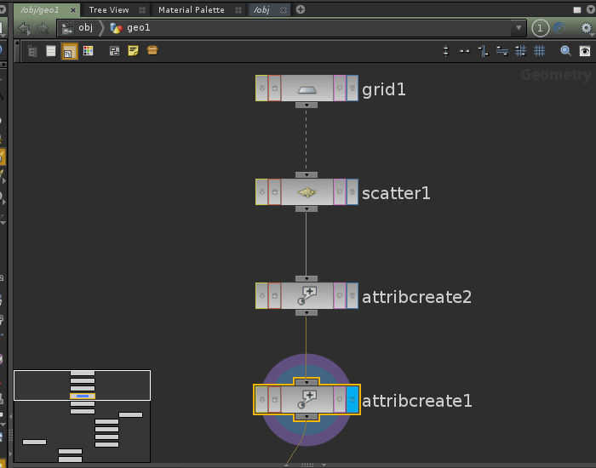This screenshot has width=596, height=468.
Task: Open the gear settings dropdown menu
Action: pos(586,28)
